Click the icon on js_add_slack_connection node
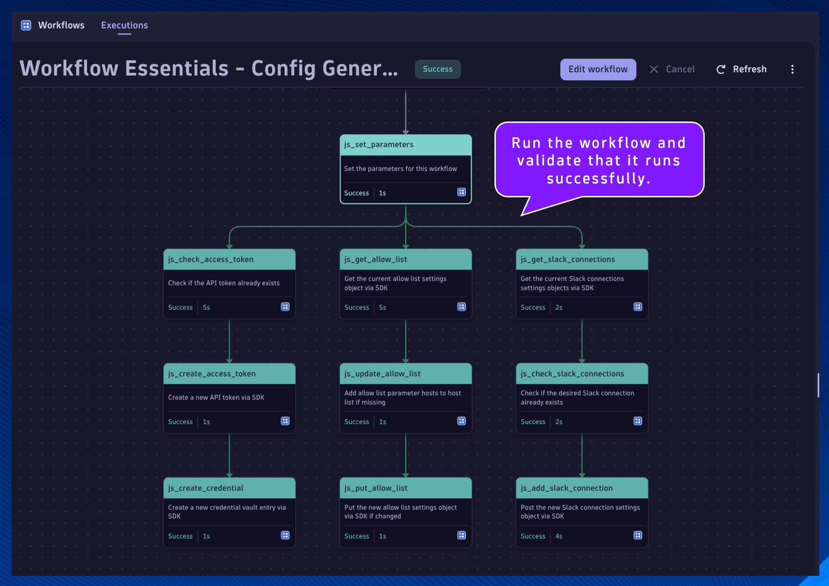The width and height of the screenshot is (829, 586). click(638, 535)
